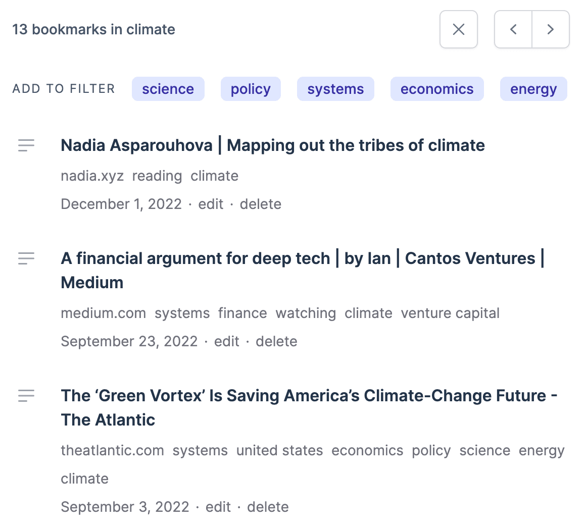Add the energy tag to filter
The image size is (586, 531).
(533, 89)
